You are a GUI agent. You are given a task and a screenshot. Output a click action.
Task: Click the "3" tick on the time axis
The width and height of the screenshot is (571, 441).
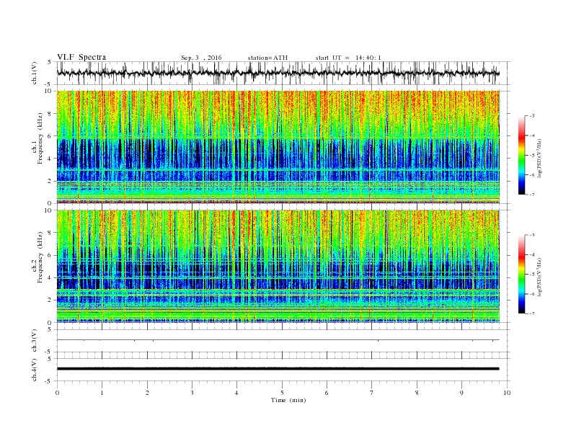(x=192, y=393)
